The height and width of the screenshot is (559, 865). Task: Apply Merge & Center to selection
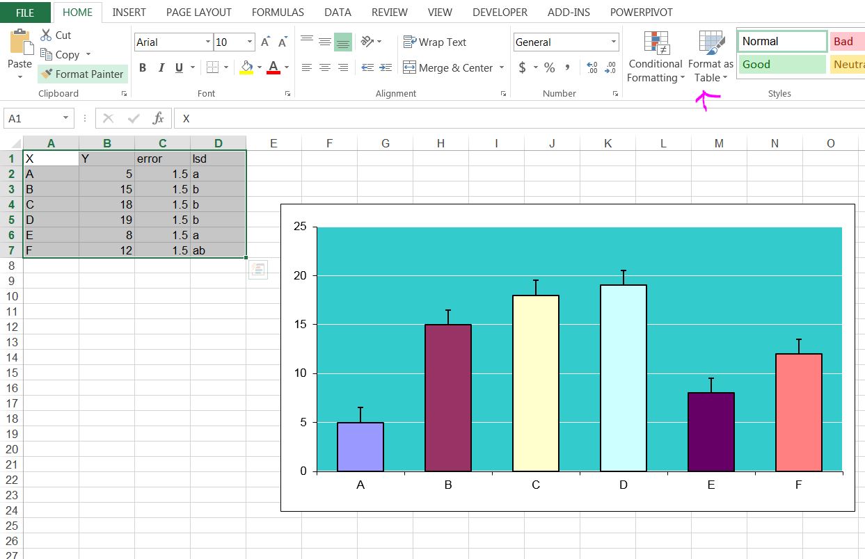pos(447,67)
